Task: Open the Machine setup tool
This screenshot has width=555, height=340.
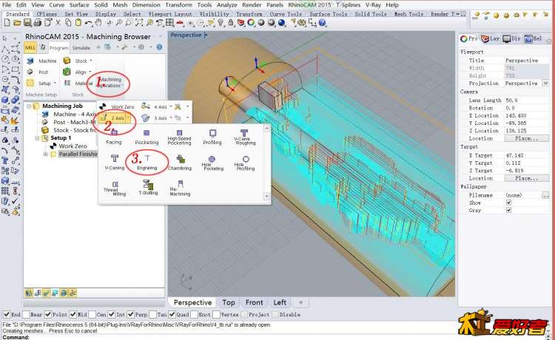Action: pos(41,61)
